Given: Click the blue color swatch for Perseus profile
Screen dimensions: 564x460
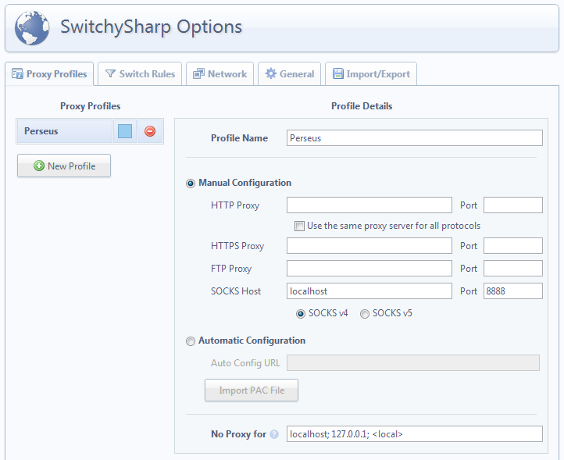Looking at the screenshot, I should pyautogui.click(x=125, y=131).
